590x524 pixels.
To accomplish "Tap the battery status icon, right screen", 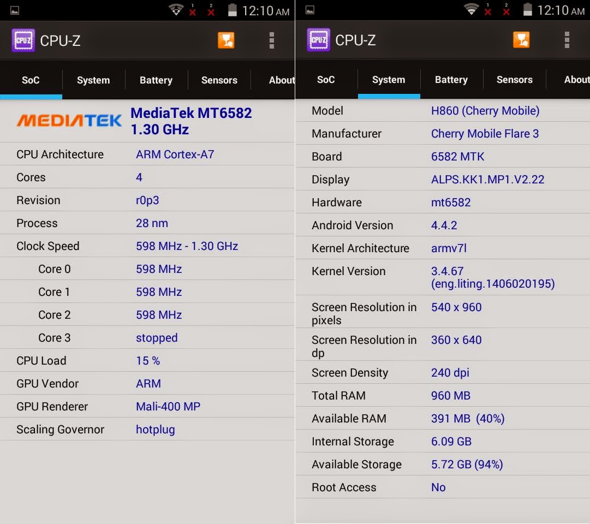I will pos(528,9).
